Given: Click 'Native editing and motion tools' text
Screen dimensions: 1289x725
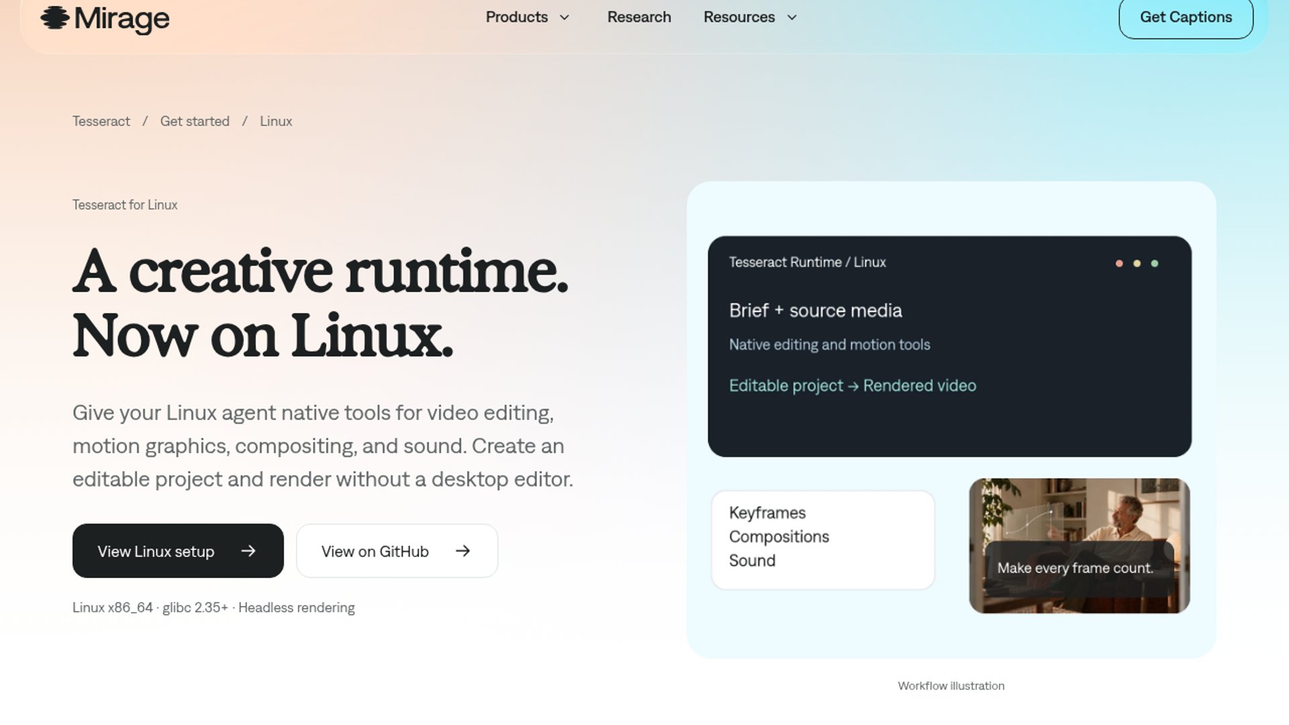Looking at the screenshot, I should click(830, 344).
